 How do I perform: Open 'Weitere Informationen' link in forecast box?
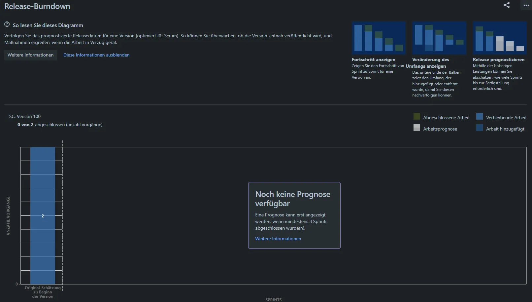[x=278, y=239]
